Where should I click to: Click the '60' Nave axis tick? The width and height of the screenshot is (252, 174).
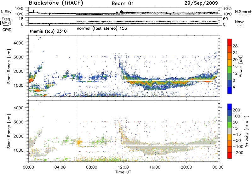(x=226, y=19)
